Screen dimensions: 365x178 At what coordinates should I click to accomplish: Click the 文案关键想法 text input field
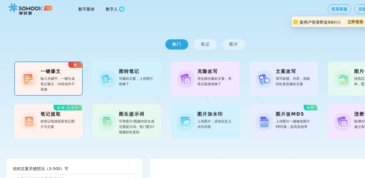74,176
